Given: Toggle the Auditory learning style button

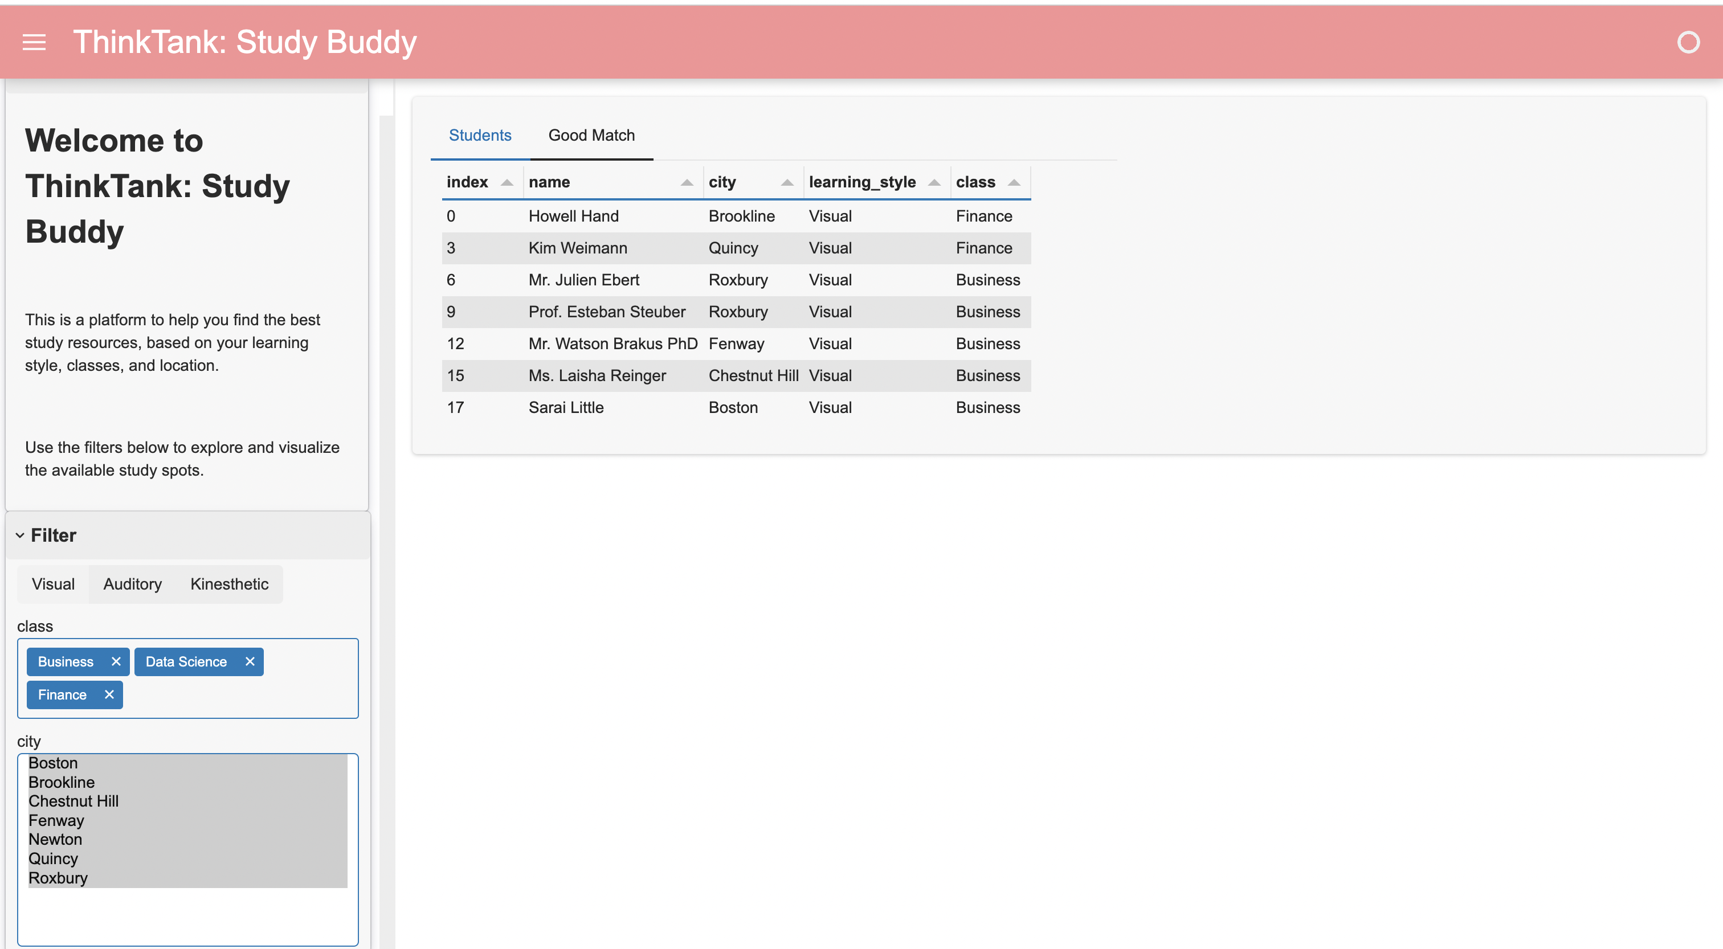Looking at the screenshot, I should tap(132, 584).
